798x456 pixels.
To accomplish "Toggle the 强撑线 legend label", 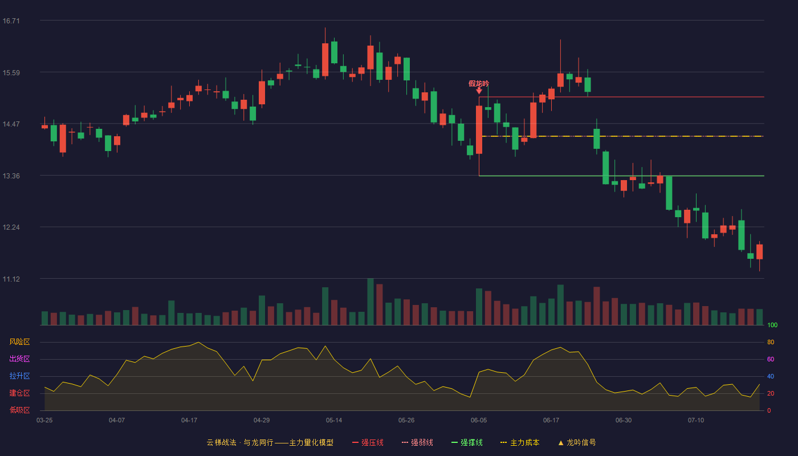I will tap(471, 442).
